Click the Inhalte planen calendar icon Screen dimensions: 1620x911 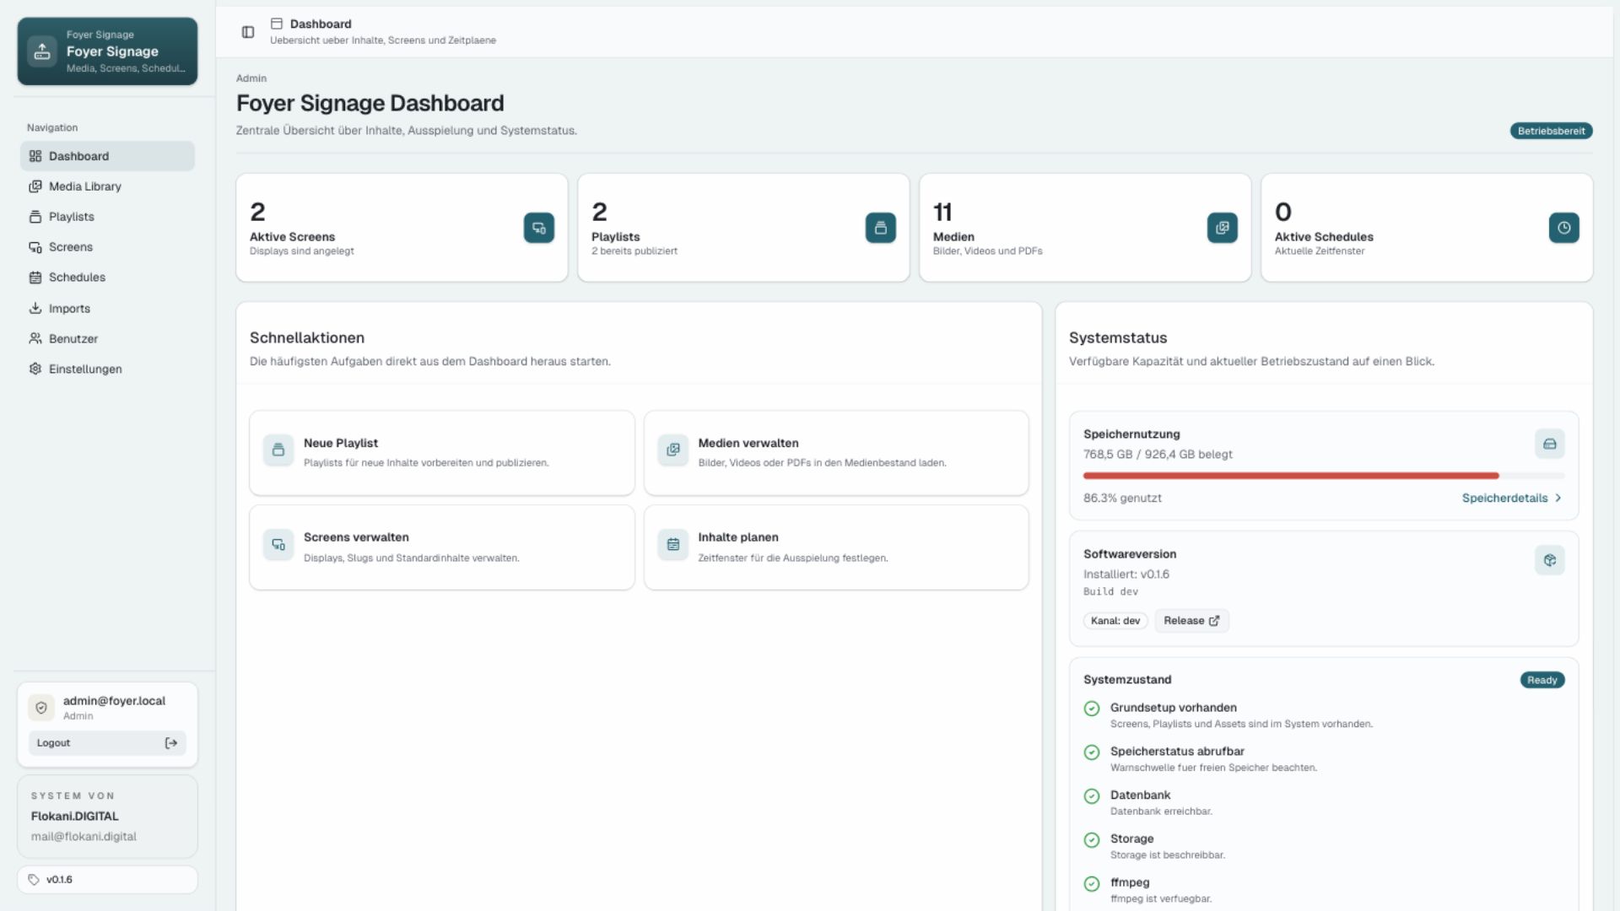(673, 545)
